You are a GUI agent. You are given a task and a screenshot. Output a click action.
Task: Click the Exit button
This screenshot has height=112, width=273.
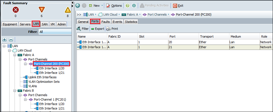pos(178,6)
